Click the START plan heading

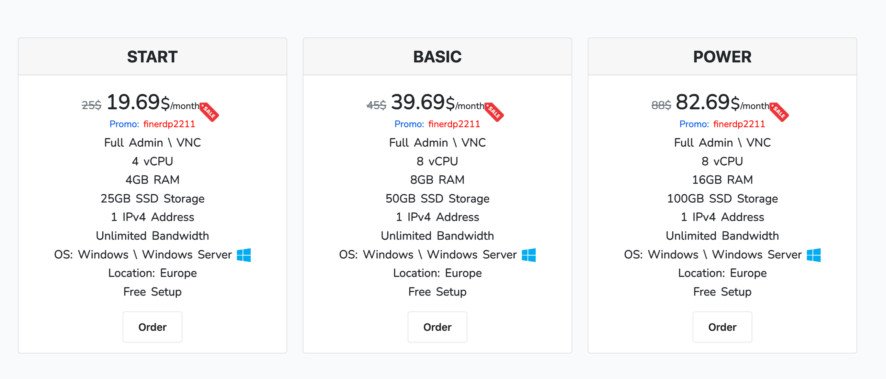[153, 57]
